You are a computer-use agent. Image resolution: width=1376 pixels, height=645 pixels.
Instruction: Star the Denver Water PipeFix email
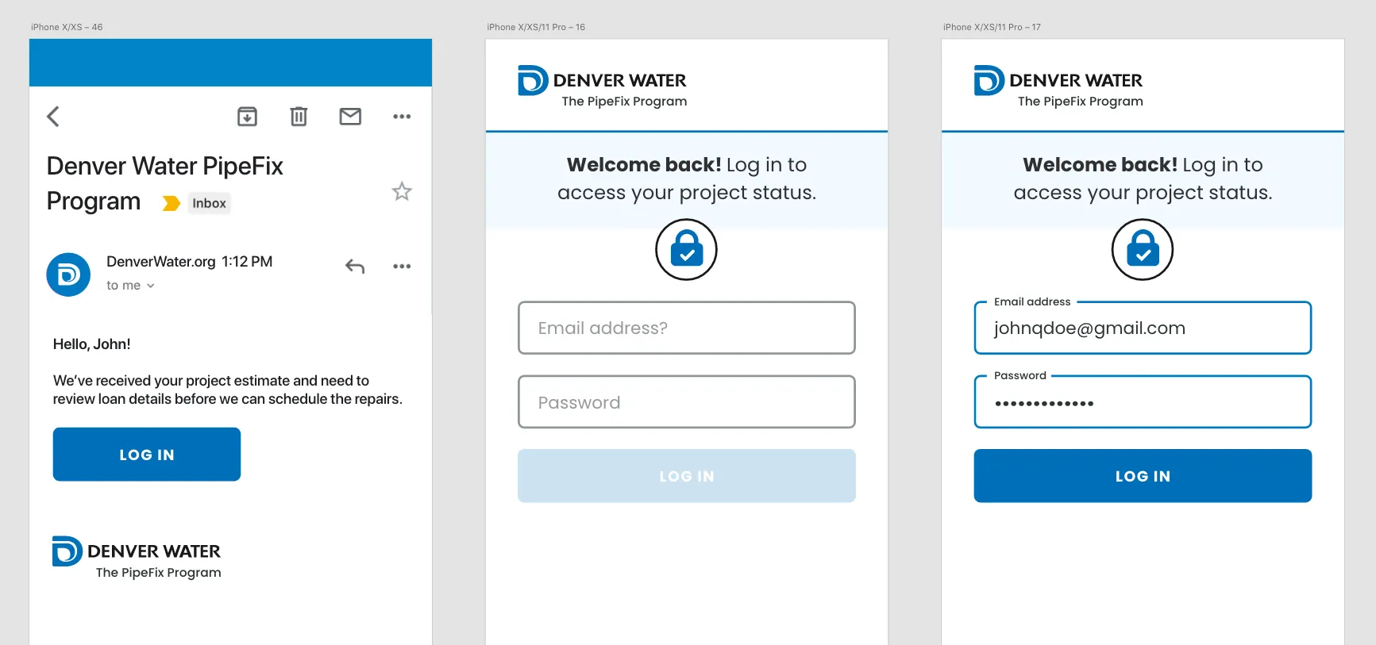pos(402,191)
